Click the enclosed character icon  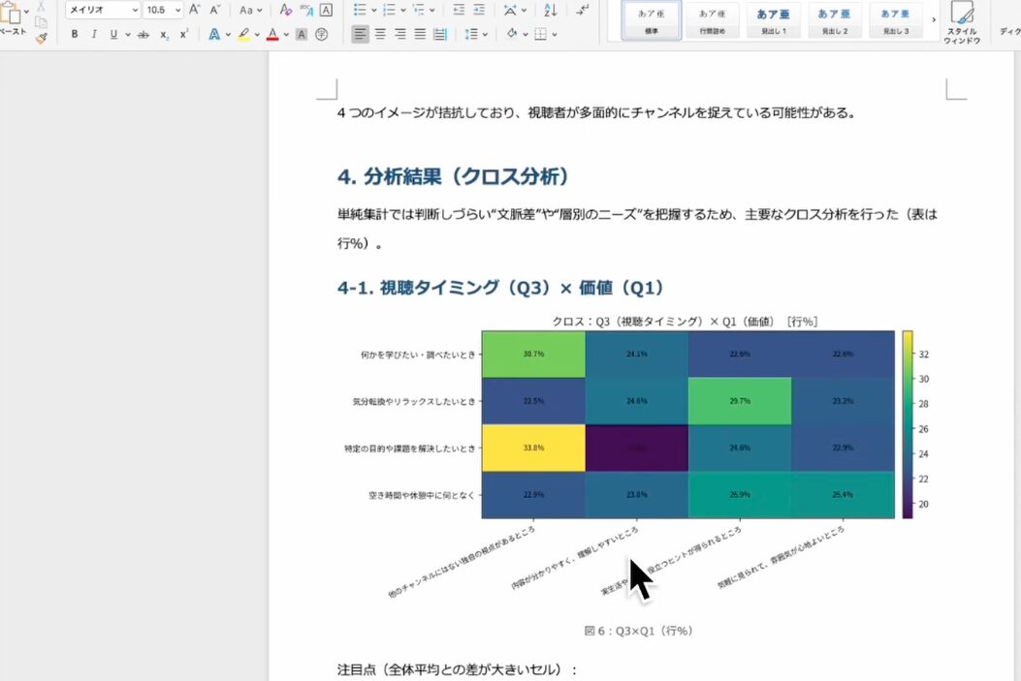322,34
